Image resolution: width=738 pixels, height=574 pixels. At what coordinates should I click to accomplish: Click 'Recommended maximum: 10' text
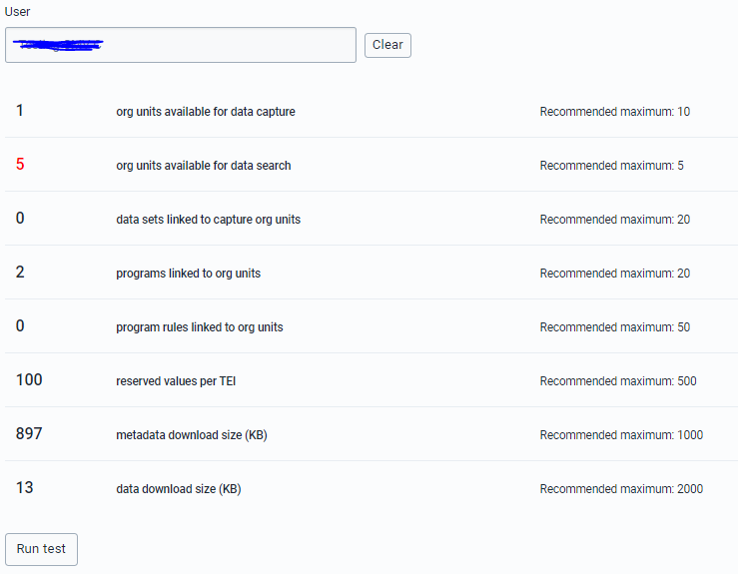pyautogui.click(x=615, y=112)
